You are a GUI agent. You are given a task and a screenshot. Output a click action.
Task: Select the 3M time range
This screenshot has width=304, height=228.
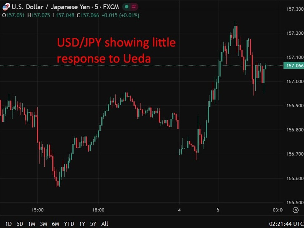(43, 224)
